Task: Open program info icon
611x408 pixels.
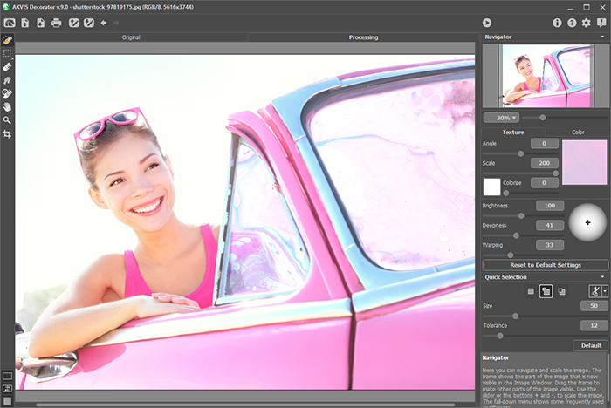Action: tap(558, 23)
